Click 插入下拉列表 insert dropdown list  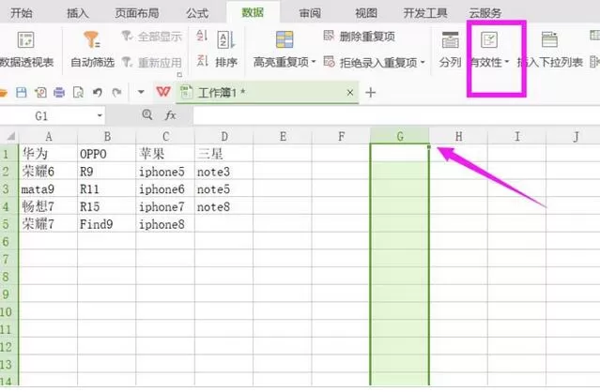click(550, 50)
